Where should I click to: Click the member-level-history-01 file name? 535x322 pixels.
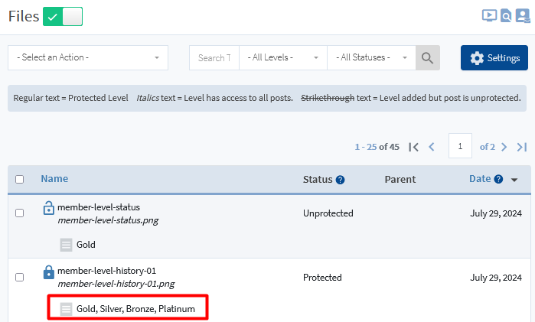(x=107, y=271)
